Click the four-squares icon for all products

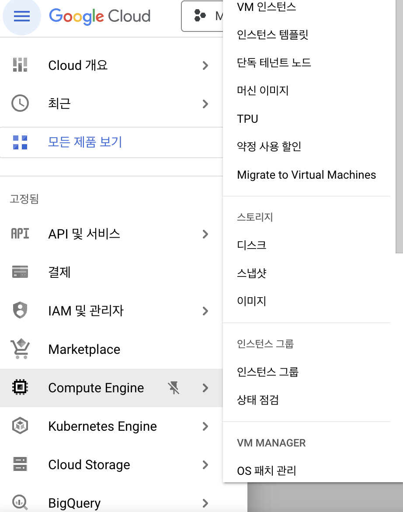pos(20,142)
